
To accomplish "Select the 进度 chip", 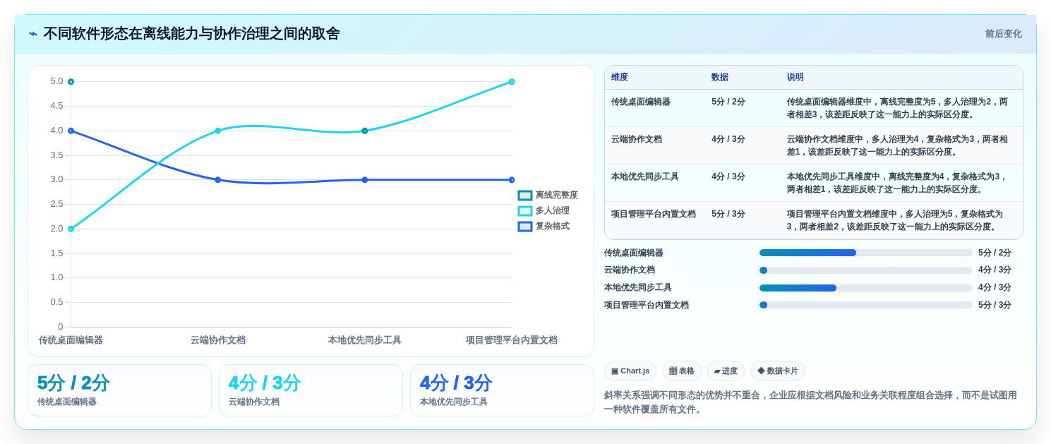I will [726, 371].
